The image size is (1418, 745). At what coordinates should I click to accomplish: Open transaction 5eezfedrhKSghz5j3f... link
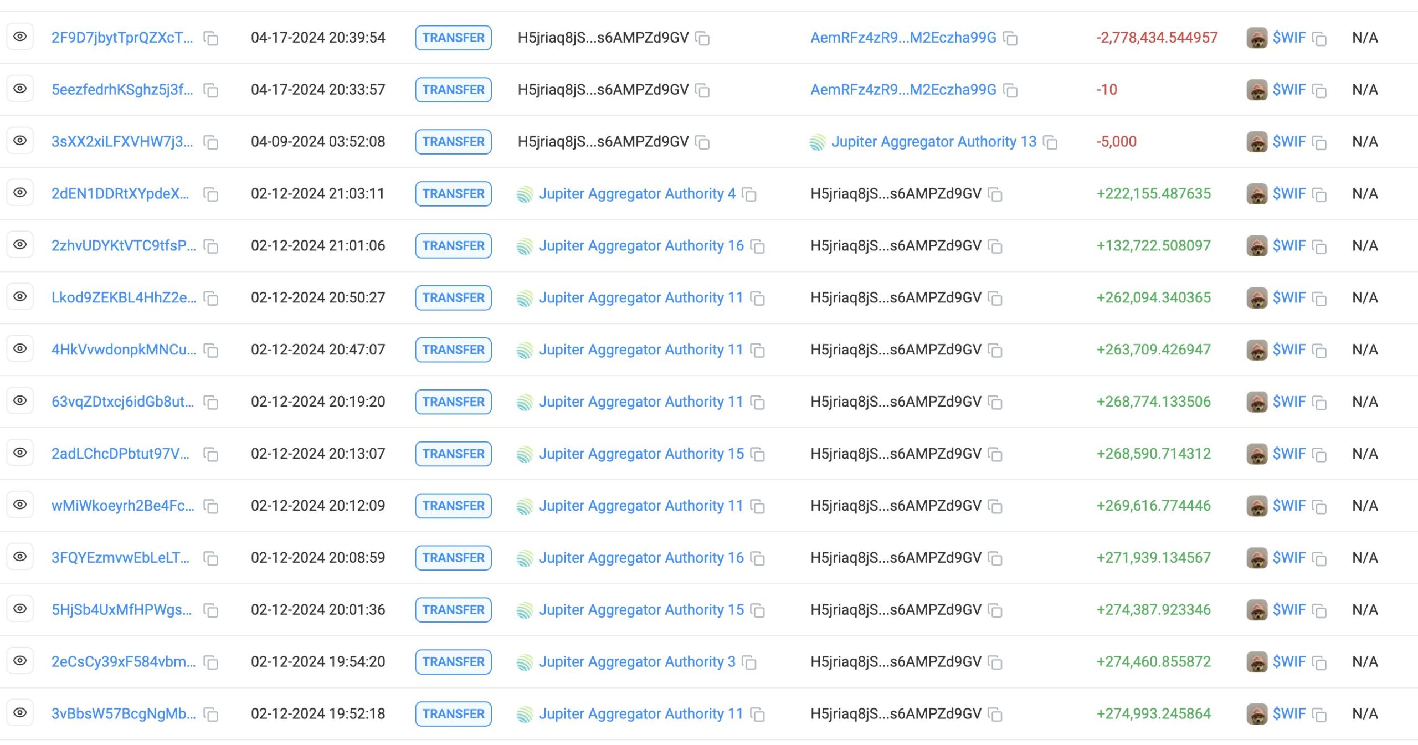pyautogui.click(x=122, y=90)
